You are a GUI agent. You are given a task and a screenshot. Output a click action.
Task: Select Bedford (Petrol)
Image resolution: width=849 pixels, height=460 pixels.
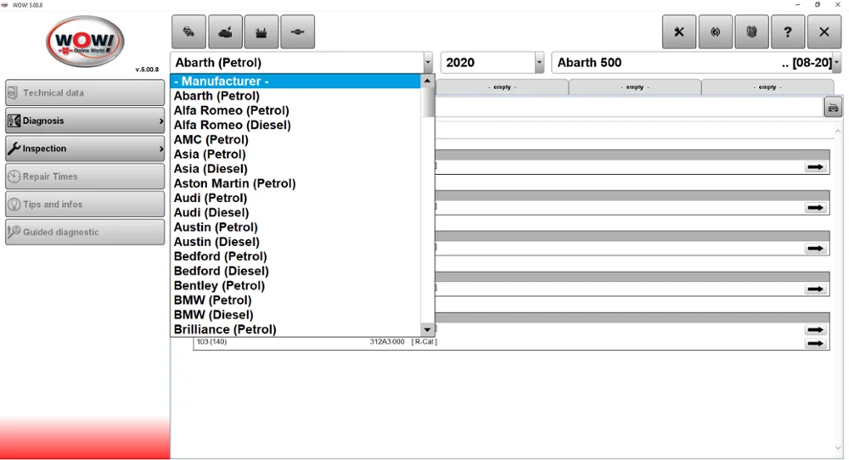(295, 256)
